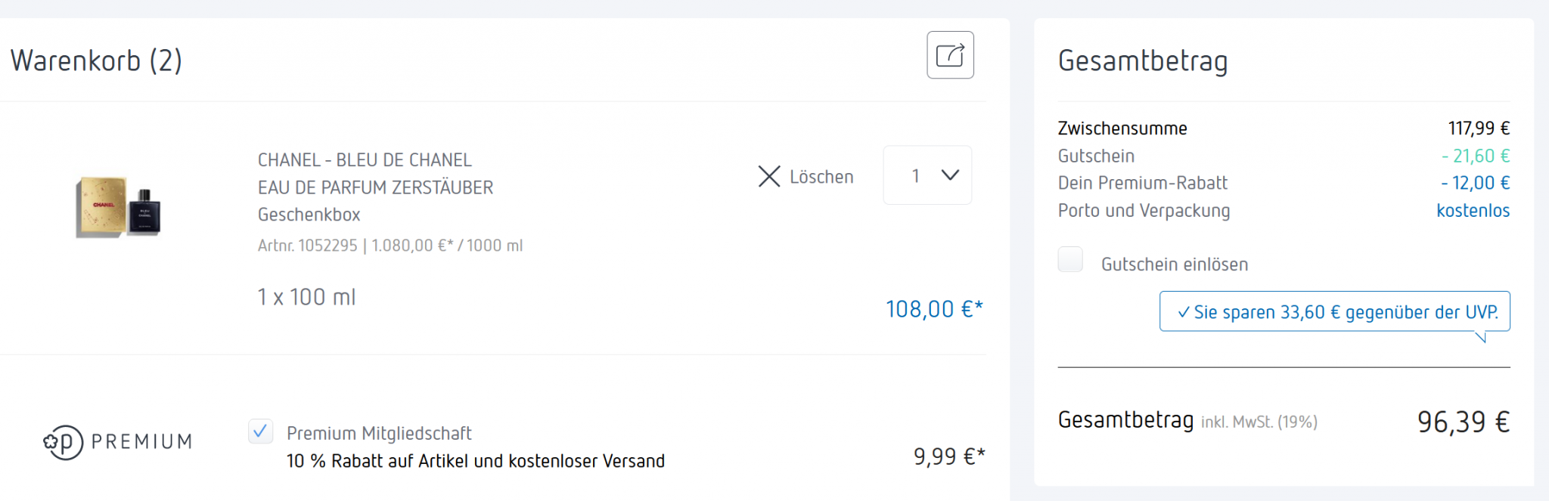This screenshot has height=501, width=1549.
Task: Click the Gutschein einlösen label
Action: (1174, 264)
